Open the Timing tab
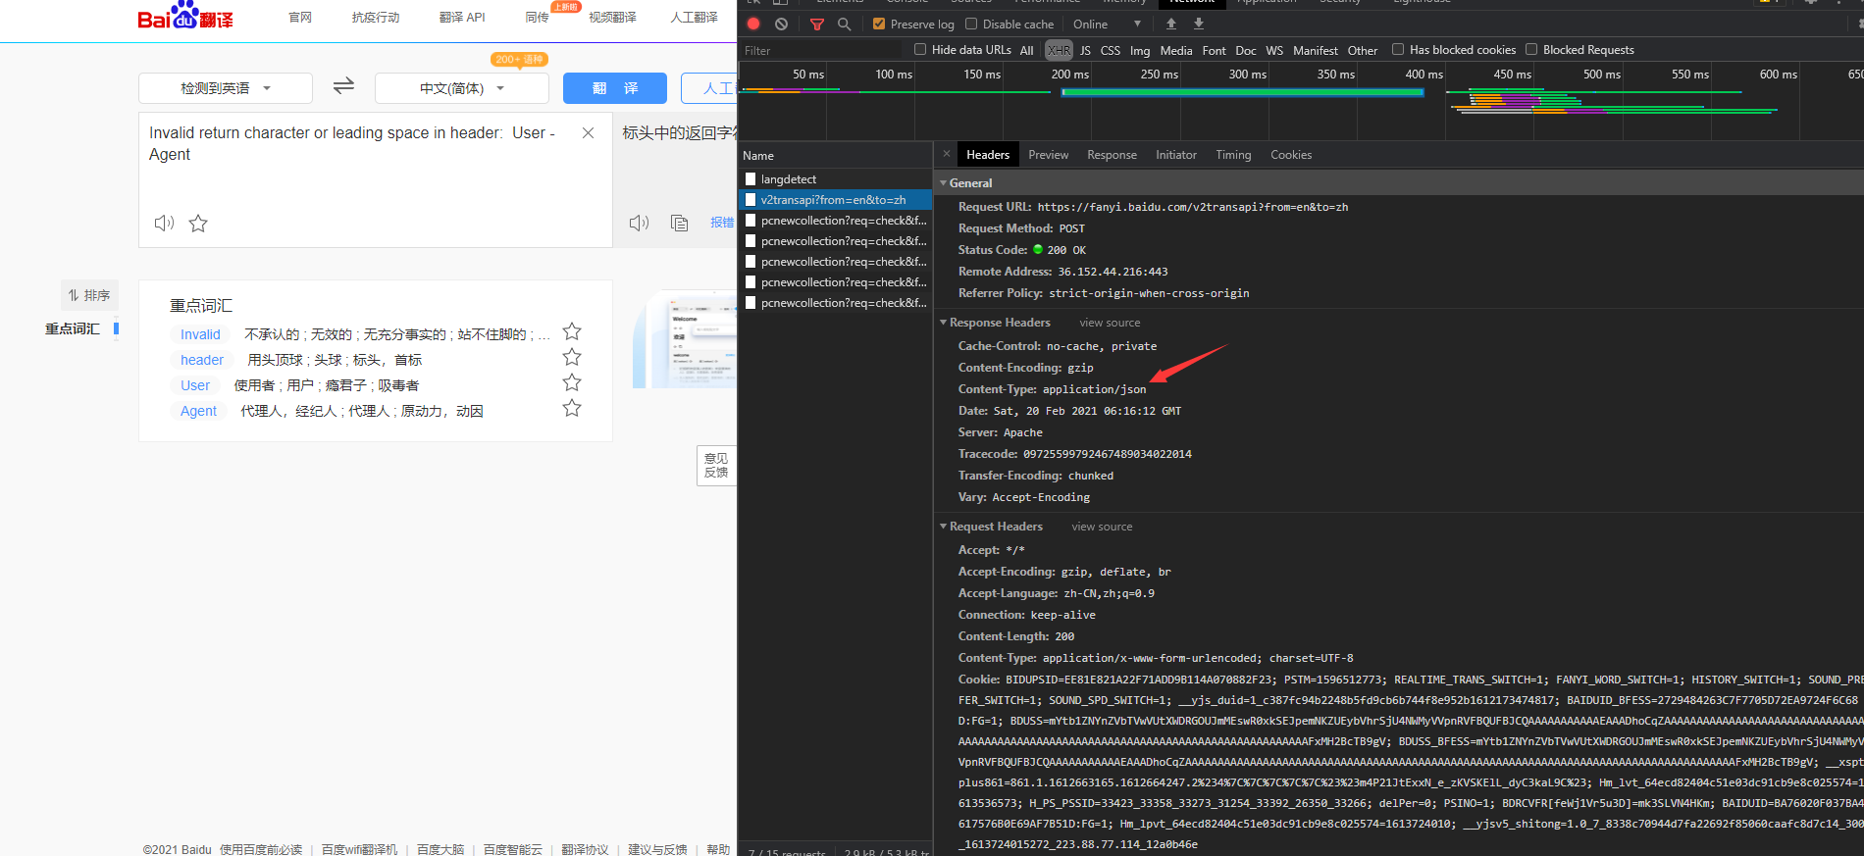The width and height of the screenshot is (1864, 856). click(1233, 155)
